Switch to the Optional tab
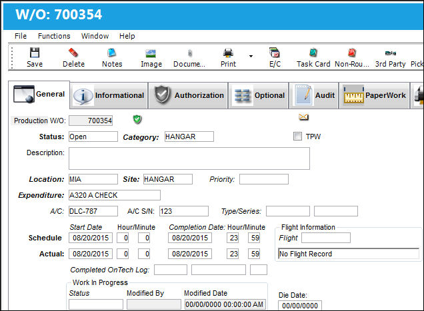 pos(259,95)
